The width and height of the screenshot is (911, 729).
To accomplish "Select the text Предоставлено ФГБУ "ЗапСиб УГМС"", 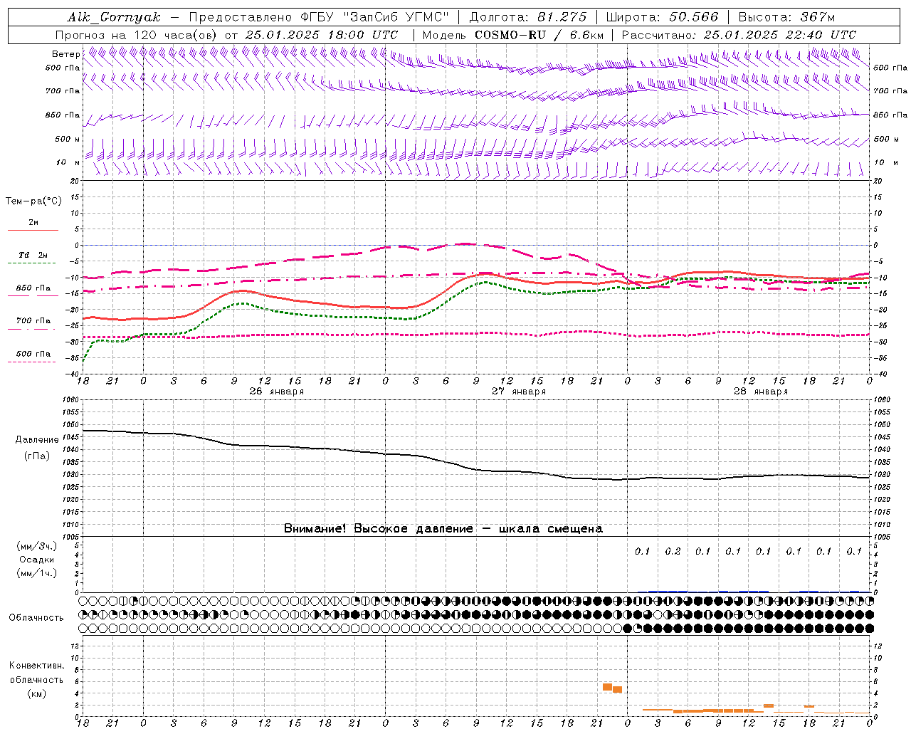I will [319, 17].
